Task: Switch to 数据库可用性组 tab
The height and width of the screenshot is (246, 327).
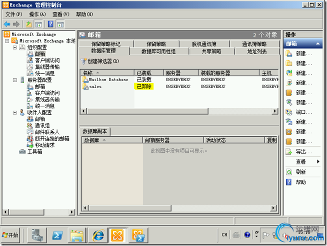Action: click(x=158, y=52)
